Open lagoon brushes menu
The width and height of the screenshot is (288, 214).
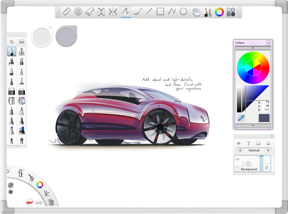tap(31, 177)
